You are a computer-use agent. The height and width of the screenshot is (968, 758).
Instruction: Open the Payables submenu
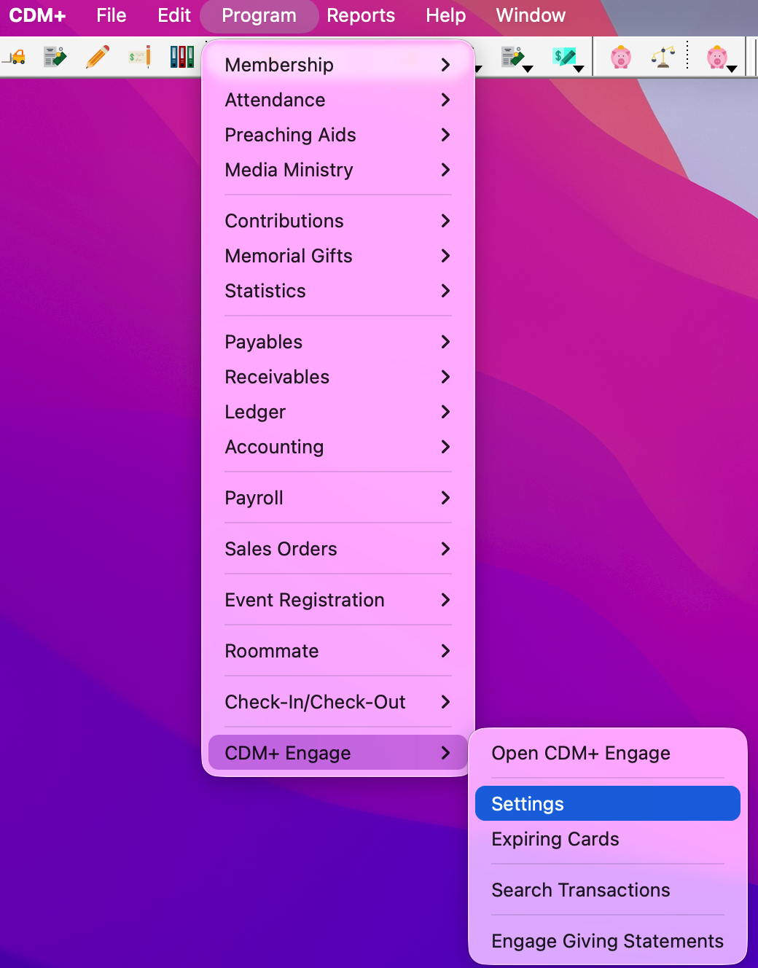click(338, 342)
